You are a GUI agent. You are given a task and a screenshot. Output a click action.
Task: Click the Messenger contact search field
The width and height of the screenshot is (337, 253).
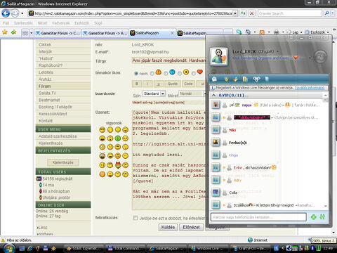pos(258,217)
